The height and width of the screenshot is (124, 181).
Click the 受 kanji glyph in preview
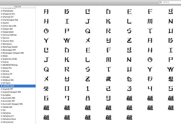point(46,89)
